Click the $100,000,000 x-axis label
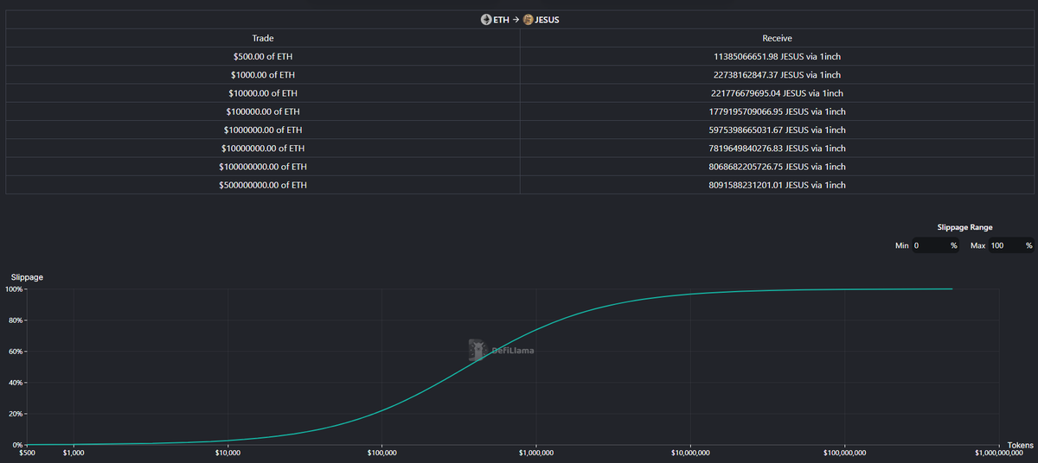1038x463 pixels. tap(843, 453)
